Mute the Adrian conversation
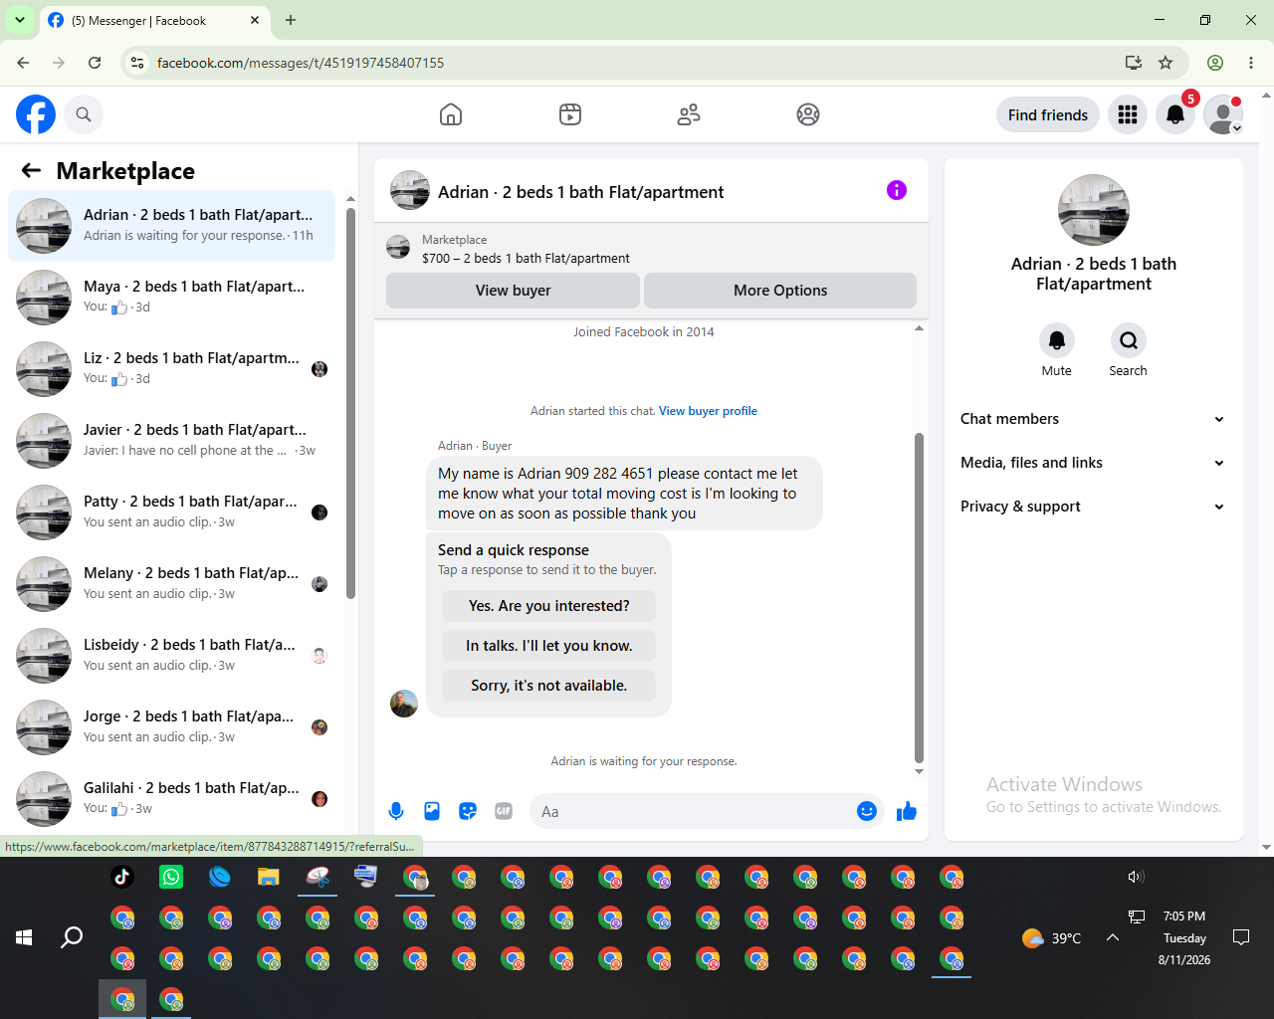The height and width of the screenshot is (1019, 1274). pyautogui.click(x=1057, y=340)
